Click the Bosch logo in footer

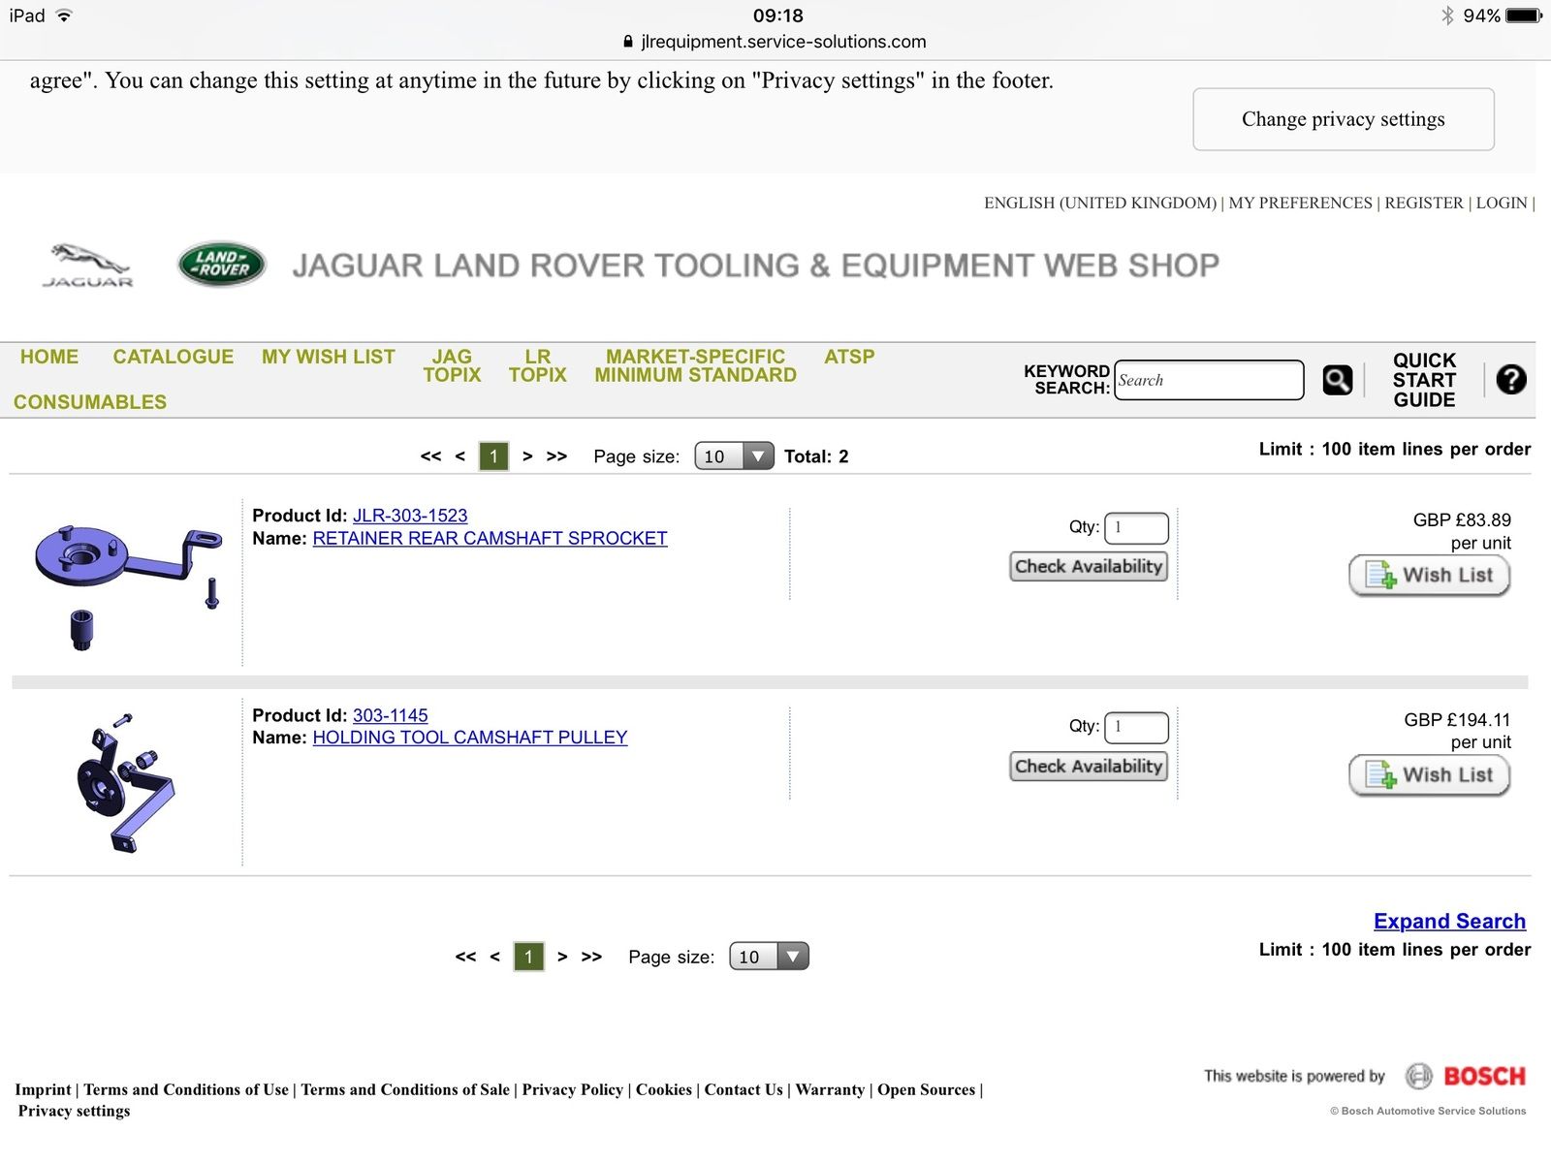(1466, 1076)
